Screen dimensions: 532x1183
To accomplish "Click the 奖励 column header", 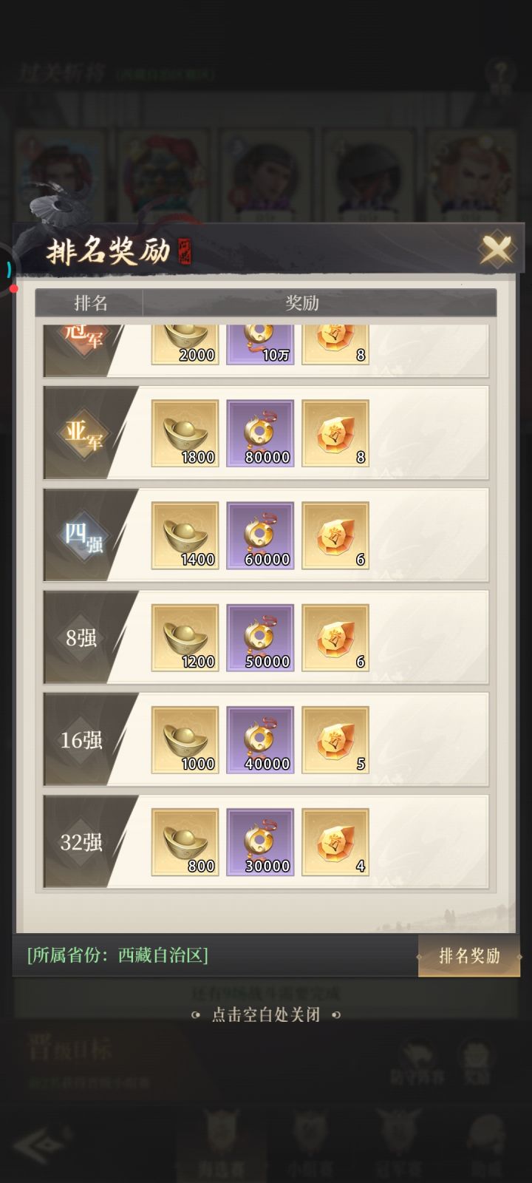I will click(301, 302).
